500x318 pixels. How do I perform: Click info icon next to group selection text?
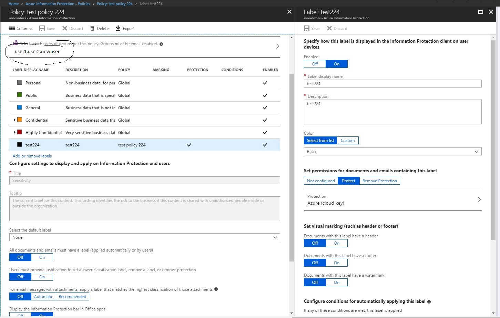[161, 44]
